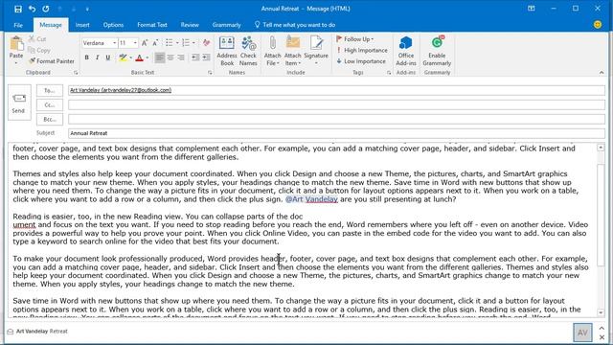Copy the selected text
613x345 pixels.
pyautogui.click(x=39, y=50)
